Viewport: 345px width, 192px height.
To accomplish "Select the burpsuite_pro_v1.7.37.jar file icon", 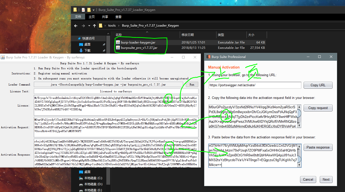I will 118,48.
